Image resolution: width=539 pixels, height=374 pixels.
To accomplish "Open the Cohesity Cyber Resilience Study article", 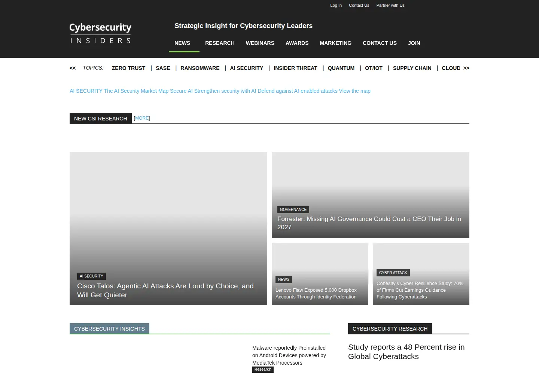I will point(420,290).
